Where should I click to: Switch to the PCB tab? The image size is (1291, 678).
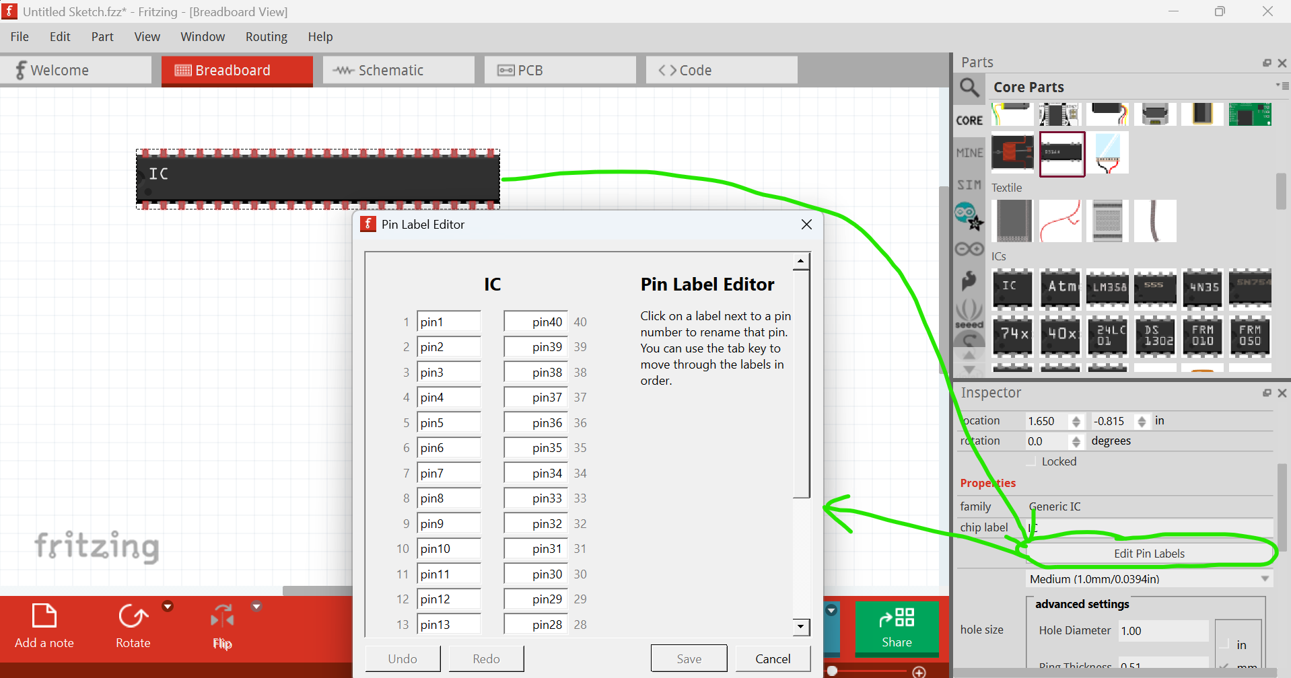coord(560,70)
